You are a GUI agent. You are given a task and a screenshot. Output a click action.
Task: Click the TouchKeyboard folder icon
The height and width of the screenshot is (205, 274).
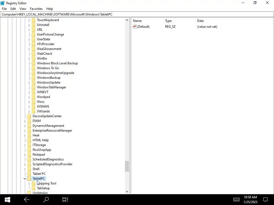click(x=33, y=20)
